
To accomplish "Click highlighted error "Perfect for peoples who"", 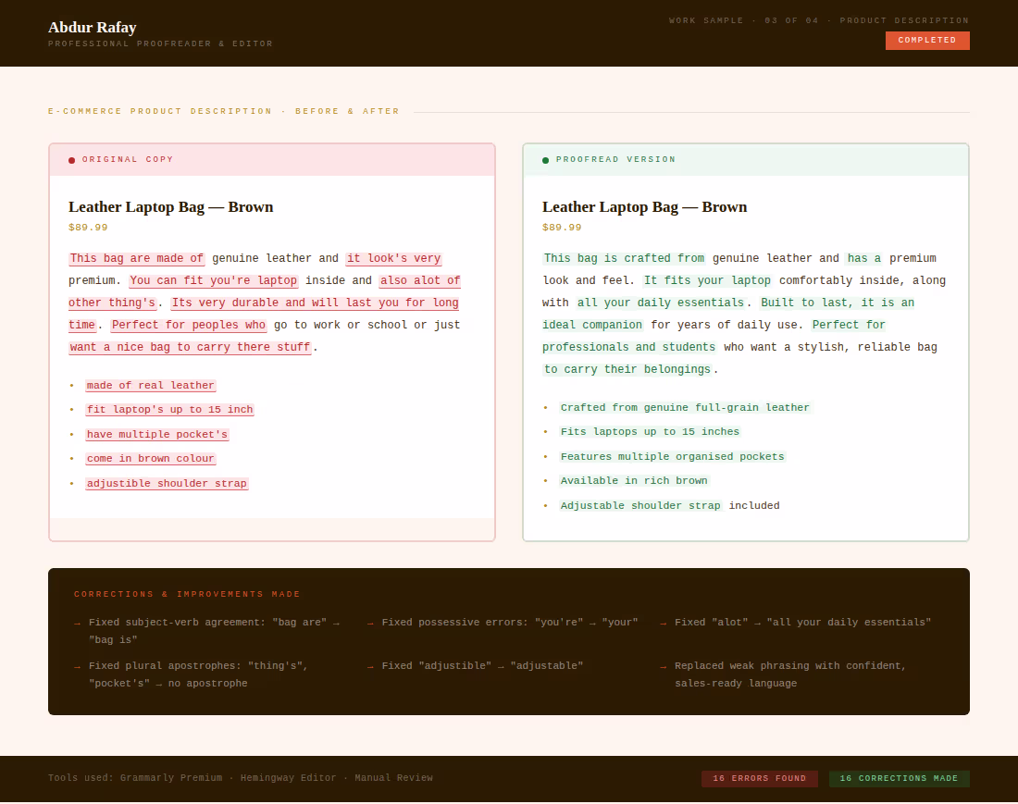I will (x=188, y=325).
